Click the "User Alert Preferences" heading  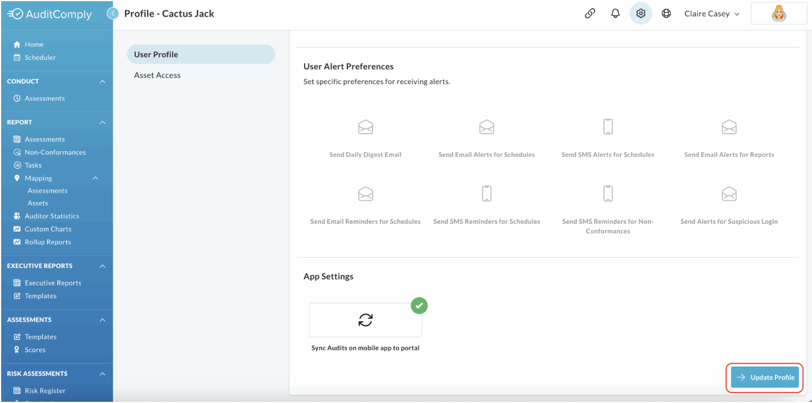coord(349,67)
